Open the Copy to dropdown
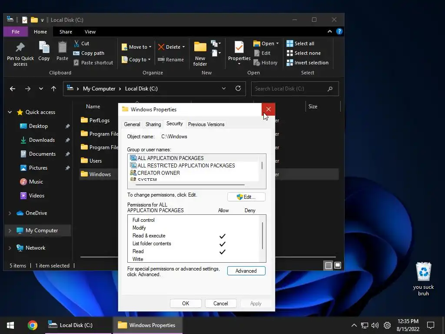 [136, 59]
